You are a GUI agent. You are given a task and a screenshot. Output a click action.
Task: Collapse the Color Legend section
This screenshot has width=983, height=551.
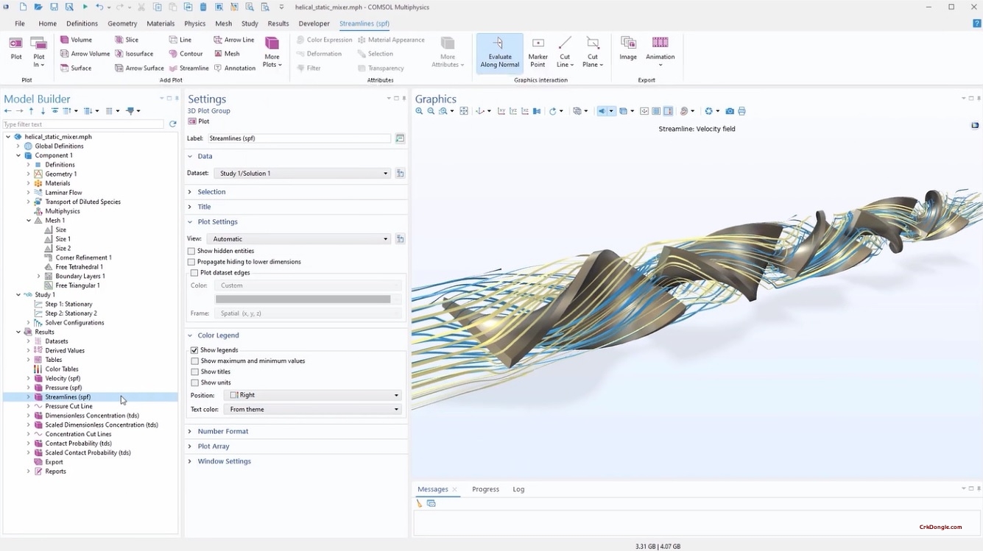[x=190, y=335]
